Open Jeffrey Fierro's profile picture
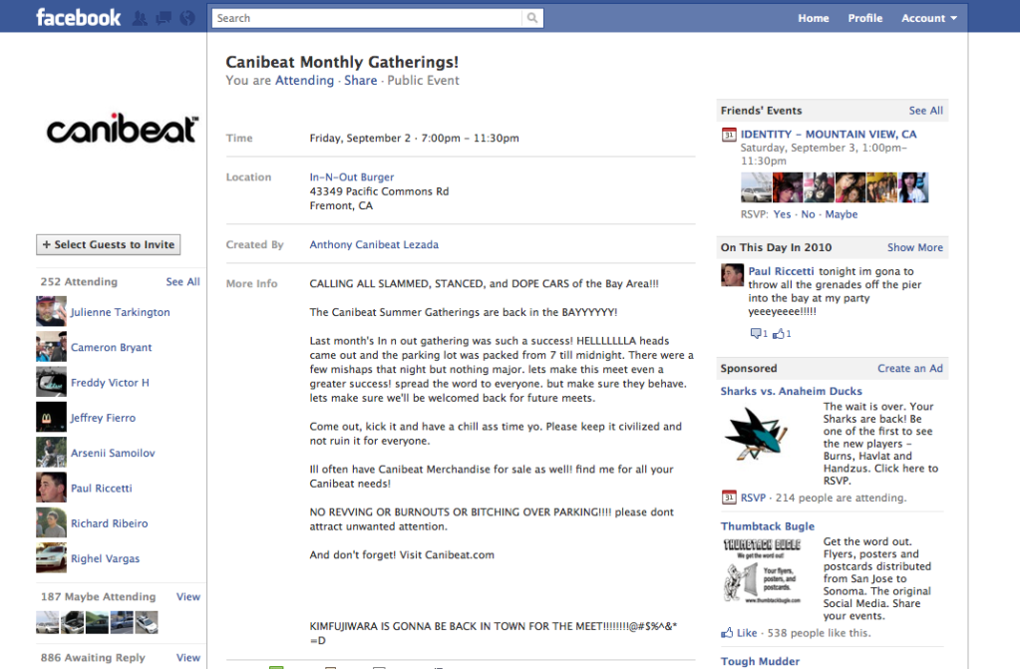The height and width of the screenshot is (669, 1020). (51, 417)
